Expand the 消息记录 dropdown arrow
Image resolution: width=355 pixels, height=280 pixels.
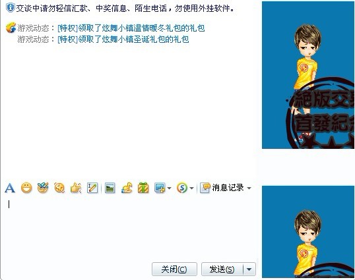[x=249, y=188]
